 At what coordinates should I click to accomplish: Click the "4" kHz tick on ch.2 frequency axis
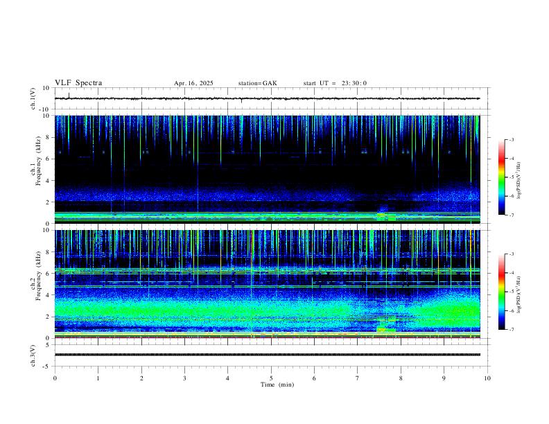47,295
